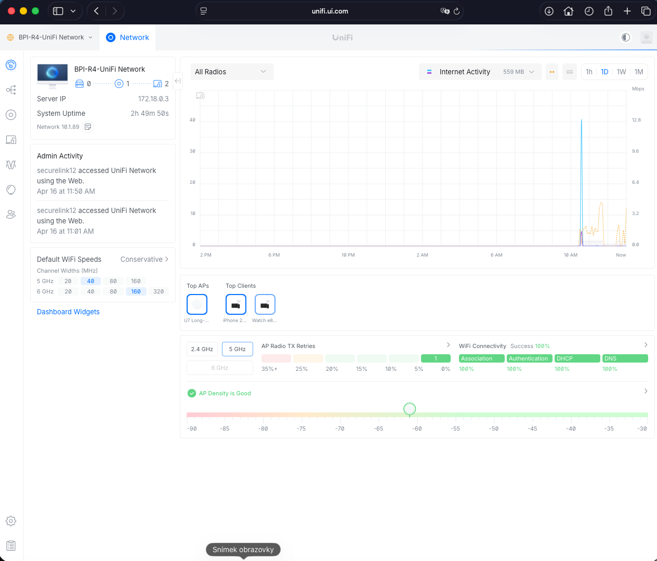Select the Network application tab

(x=127, y=37)
